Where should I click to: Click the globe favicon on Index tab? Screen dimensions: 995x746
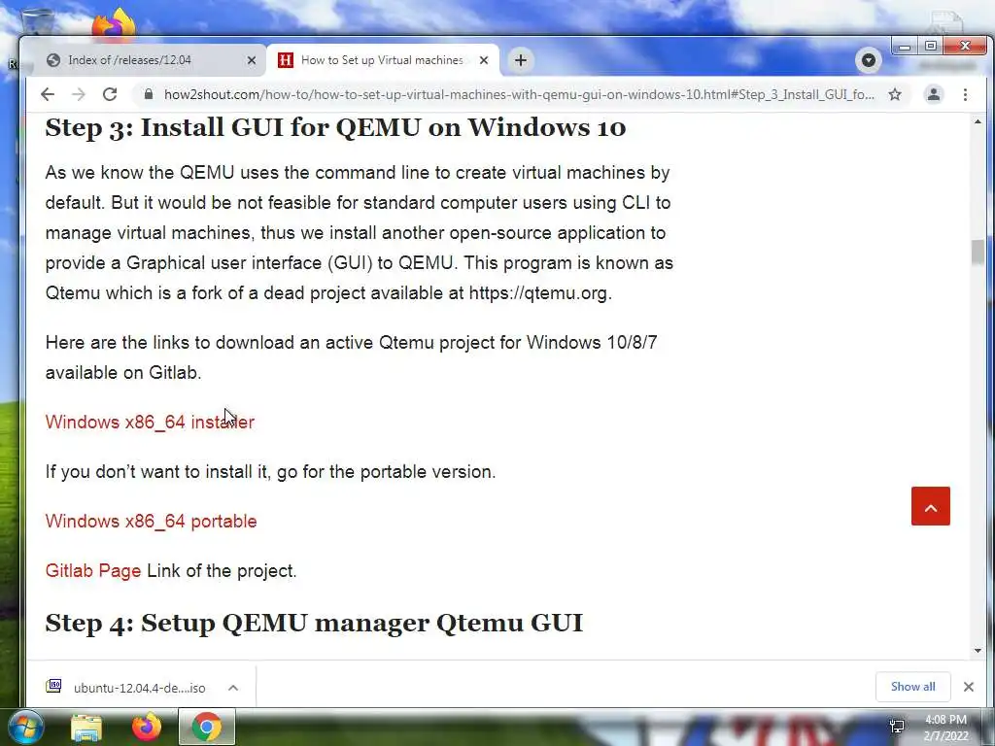[x=53, y=60]
